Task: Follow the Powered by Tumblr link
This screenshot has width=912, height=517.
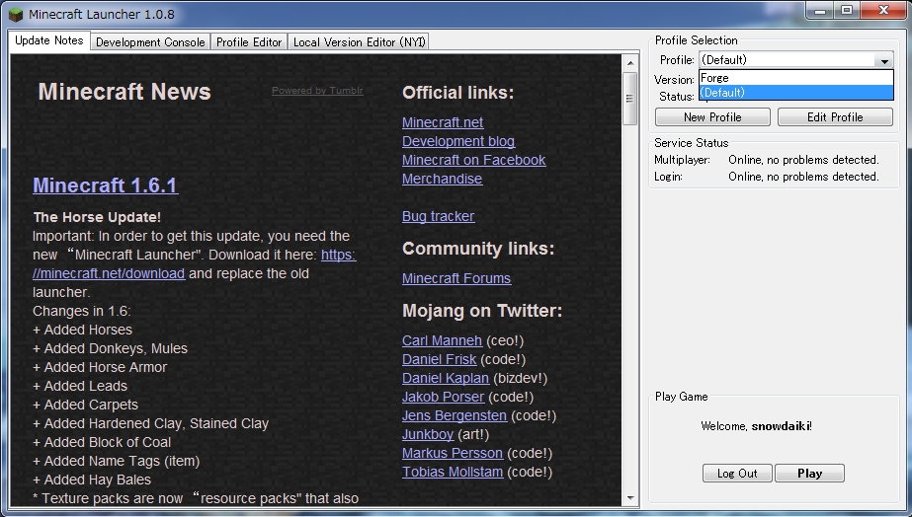Action: coord(317,91)
